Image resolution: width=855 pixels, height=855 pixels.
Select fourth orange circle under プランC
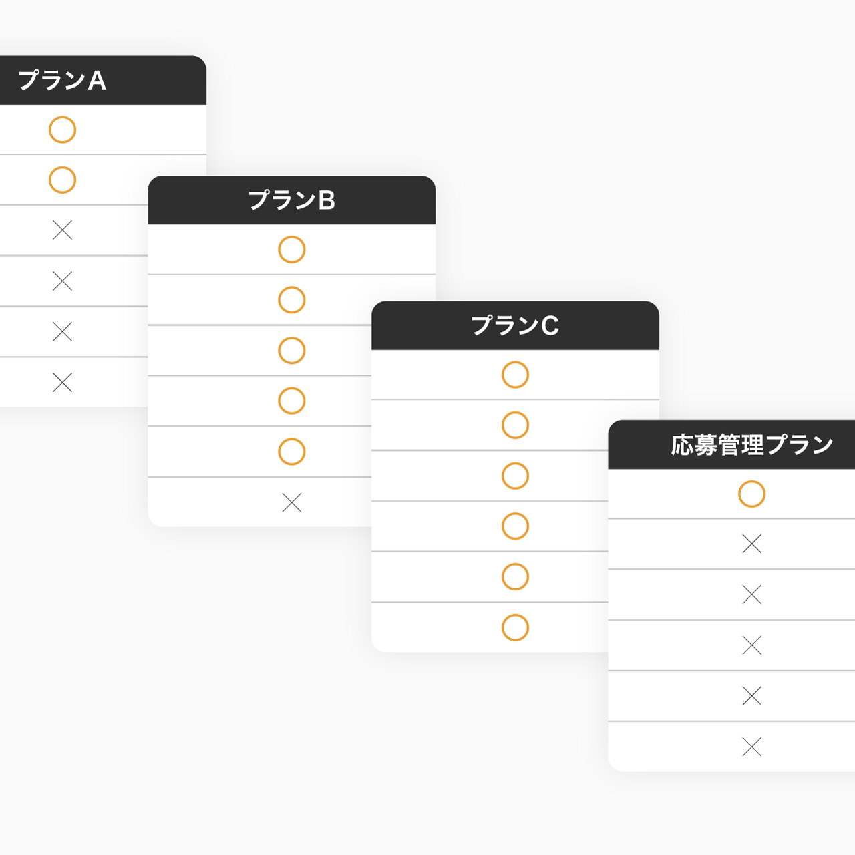coord(515,526)
